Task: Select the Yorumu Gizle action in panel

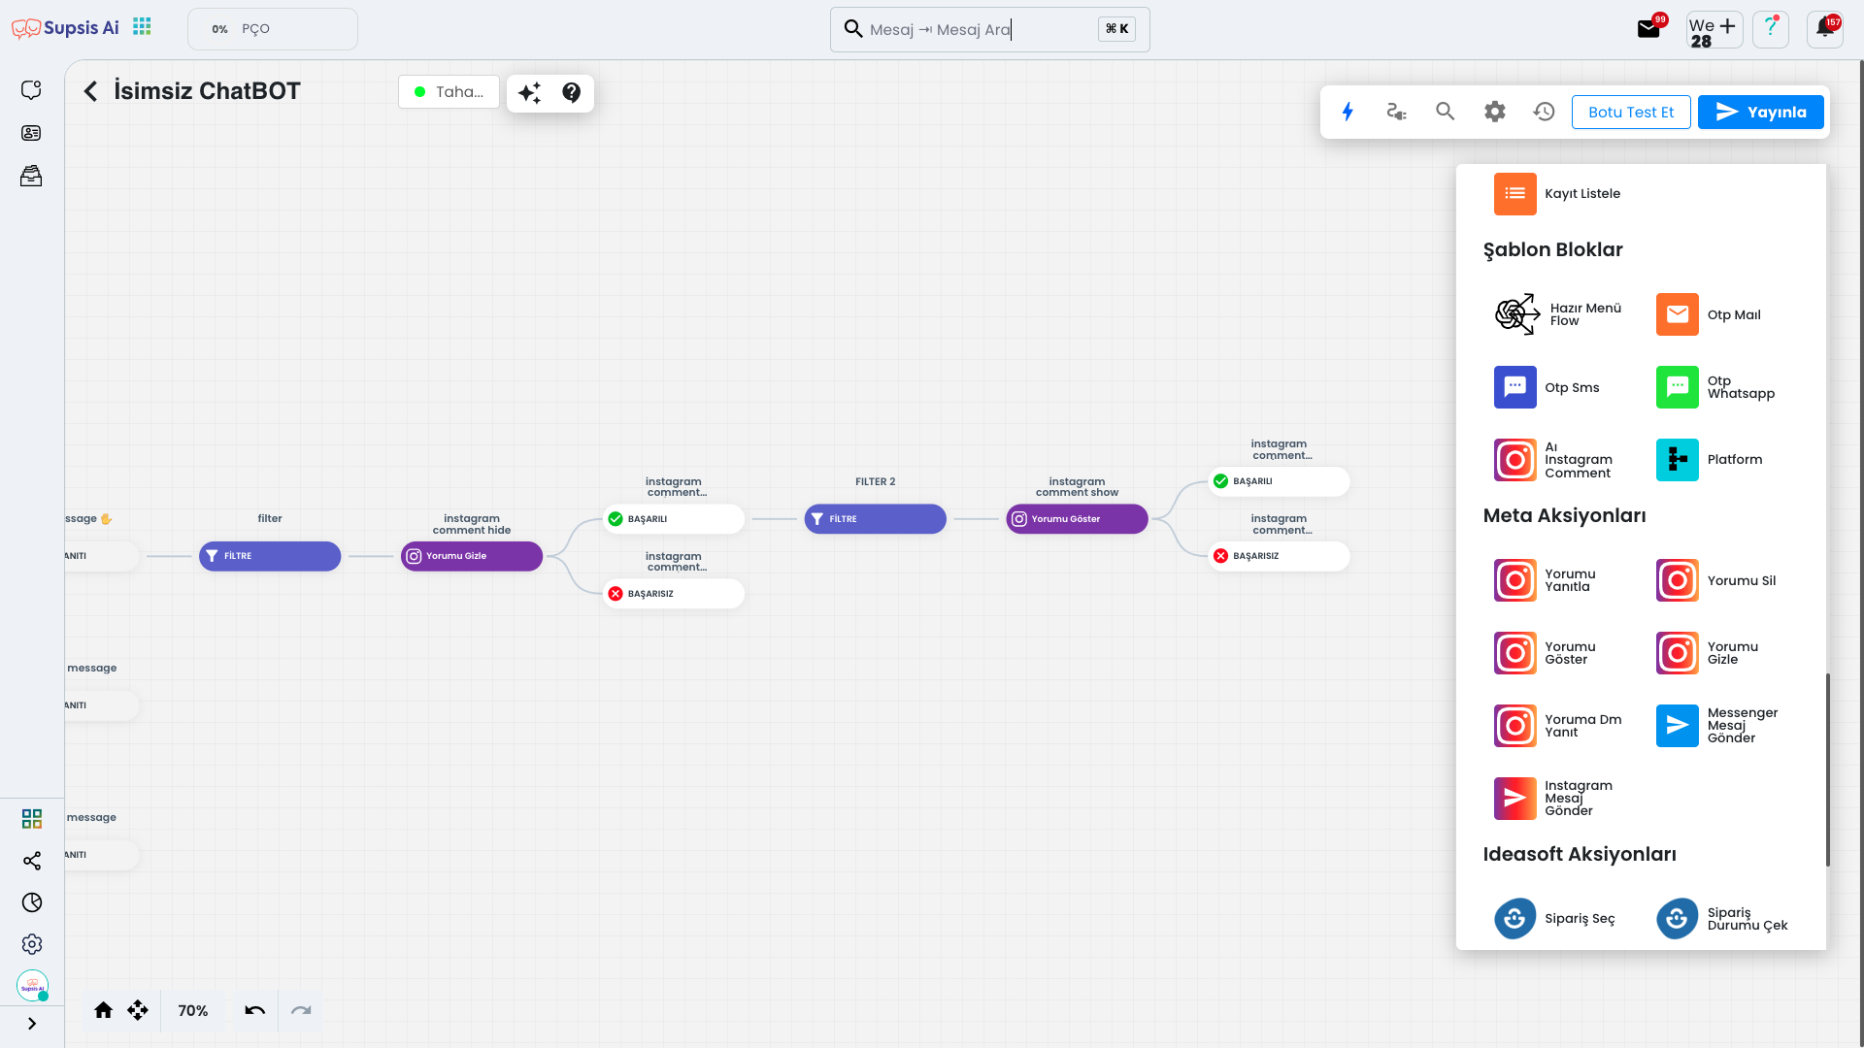Action: [1708, 653]
